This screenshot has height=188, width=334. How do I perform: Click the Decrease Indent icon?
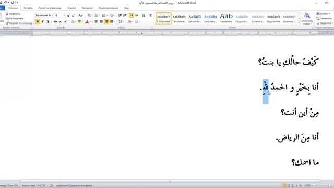click(120, 15)
